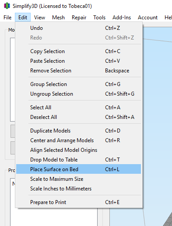
Task: Choose Copy Selection menu entry
Action: pos(78,51)
